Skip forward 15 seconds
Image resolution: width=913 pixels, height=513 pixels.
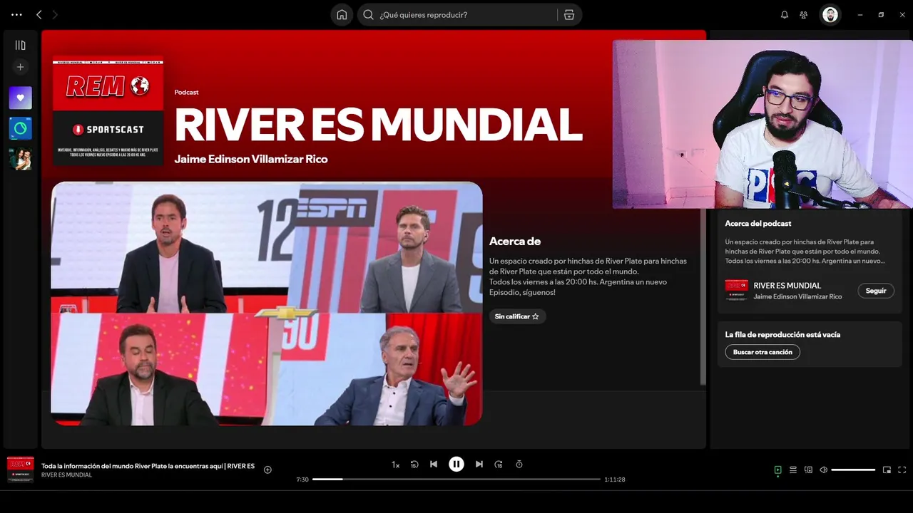click(x=499, y=465)
